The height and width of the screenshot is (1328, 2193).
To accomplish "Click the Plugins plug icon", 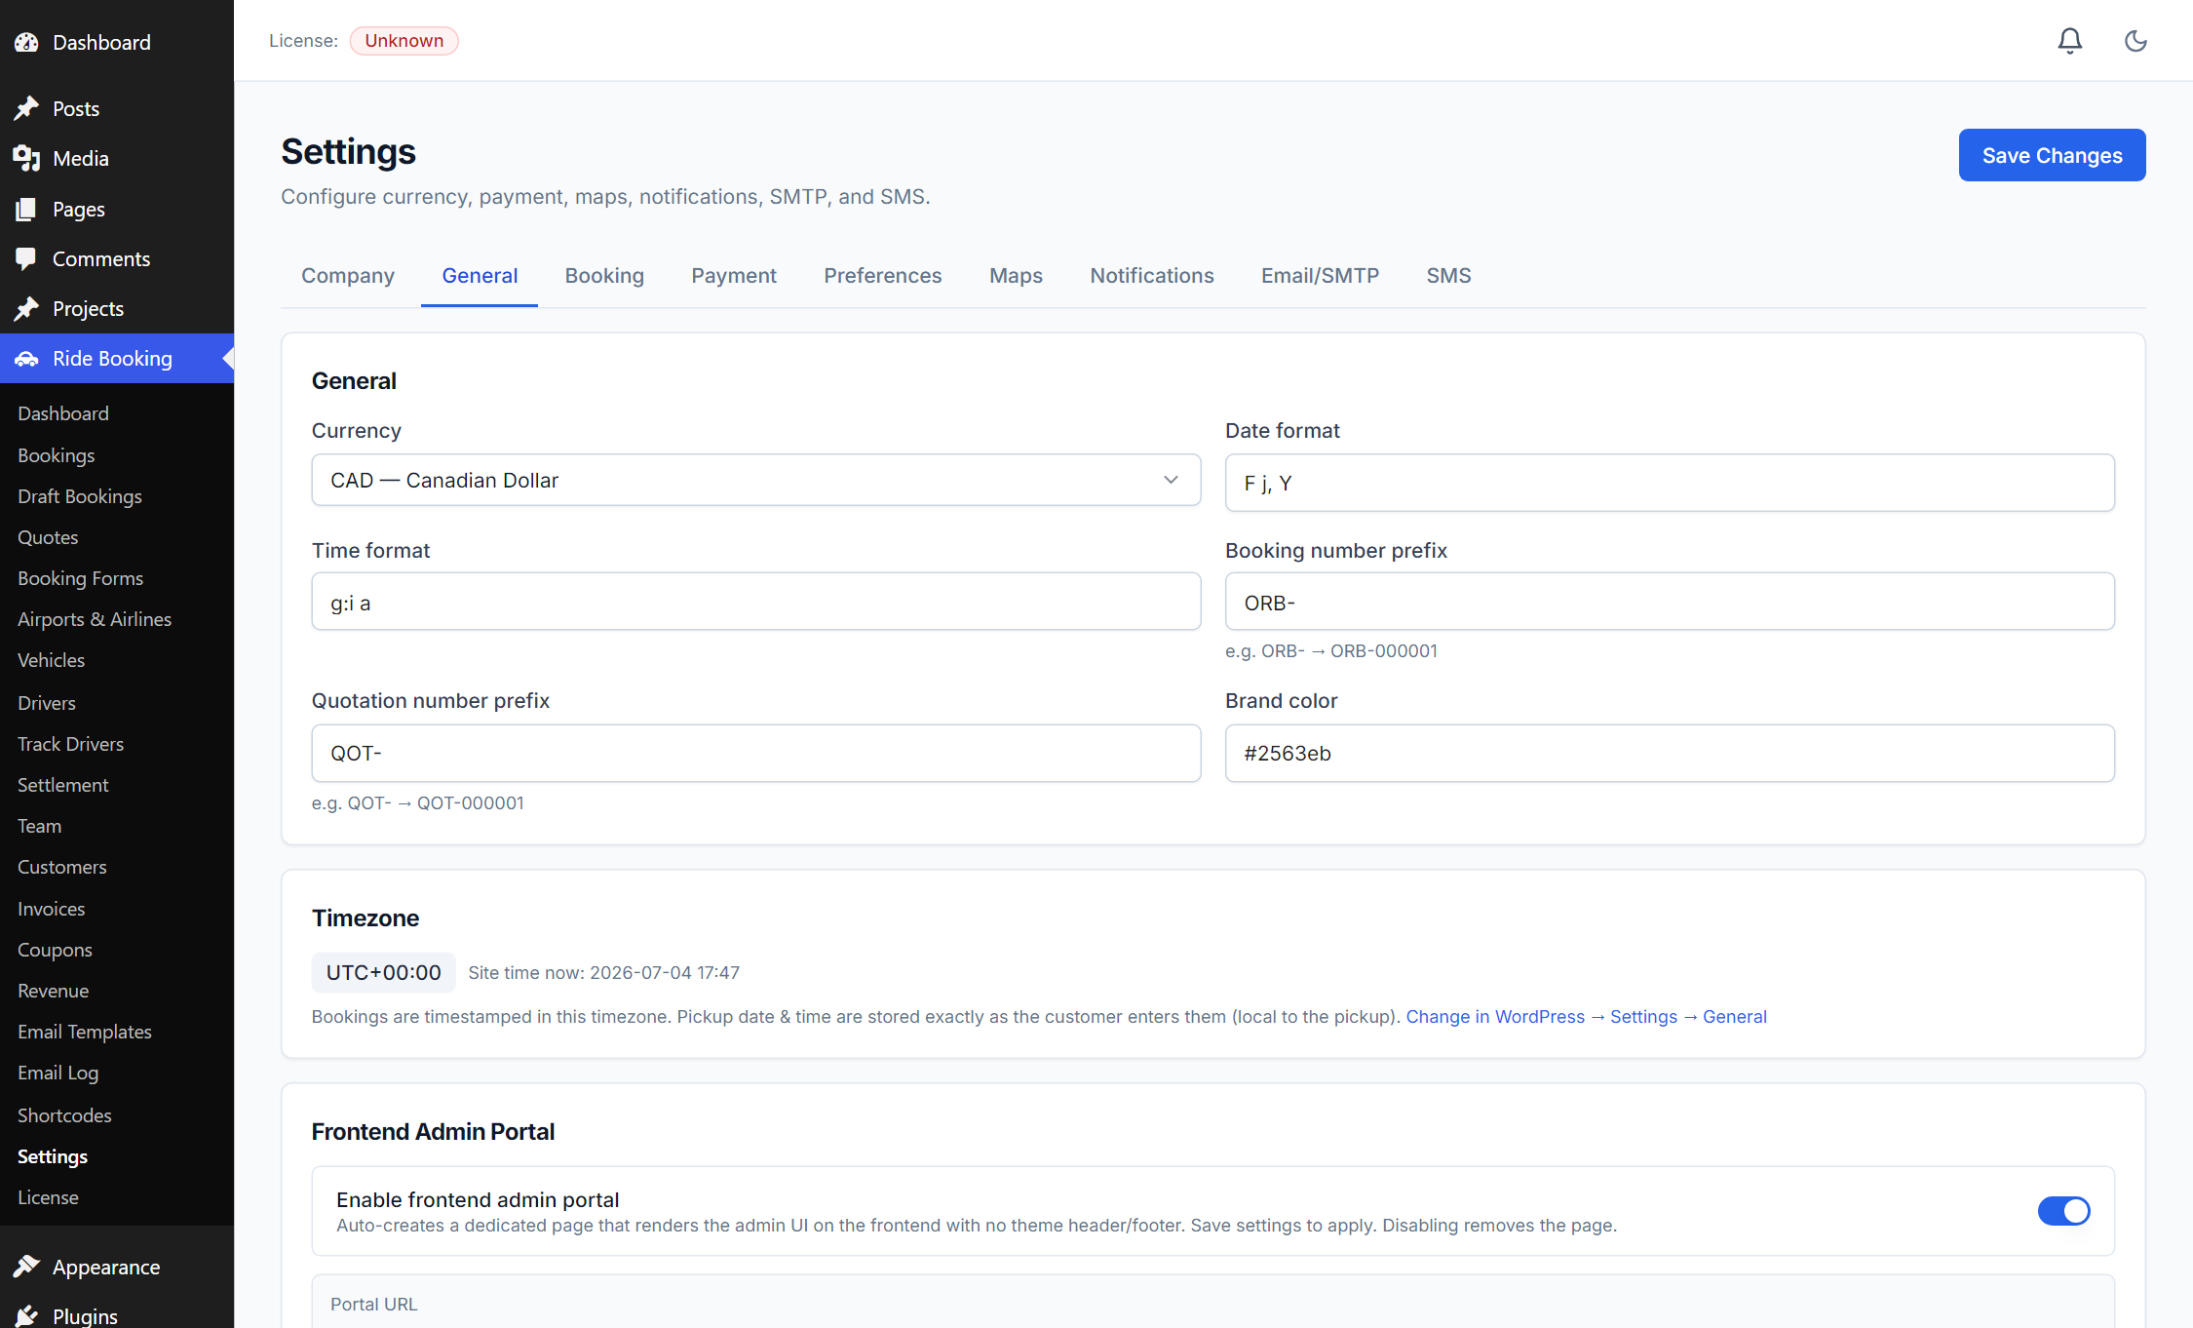I will [26, 1315].
